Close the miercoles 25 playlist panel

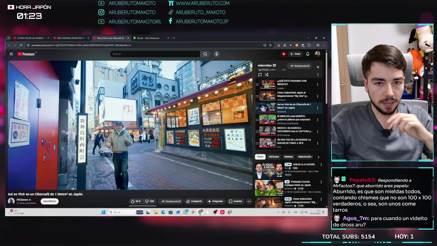pos(318,67)
